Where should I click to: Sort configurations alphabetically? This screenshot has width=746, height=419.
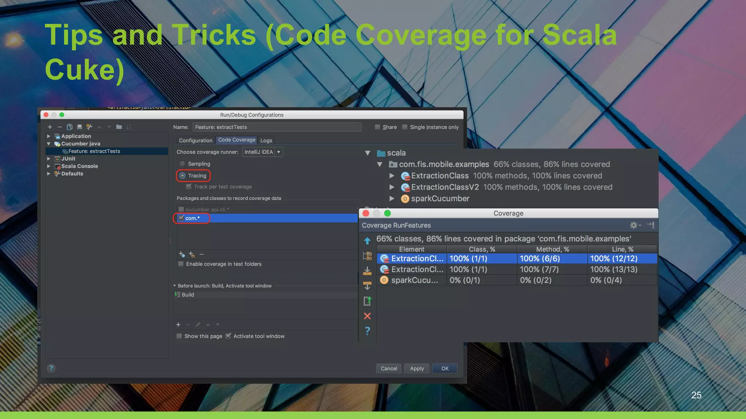click(x=129, y=127)
